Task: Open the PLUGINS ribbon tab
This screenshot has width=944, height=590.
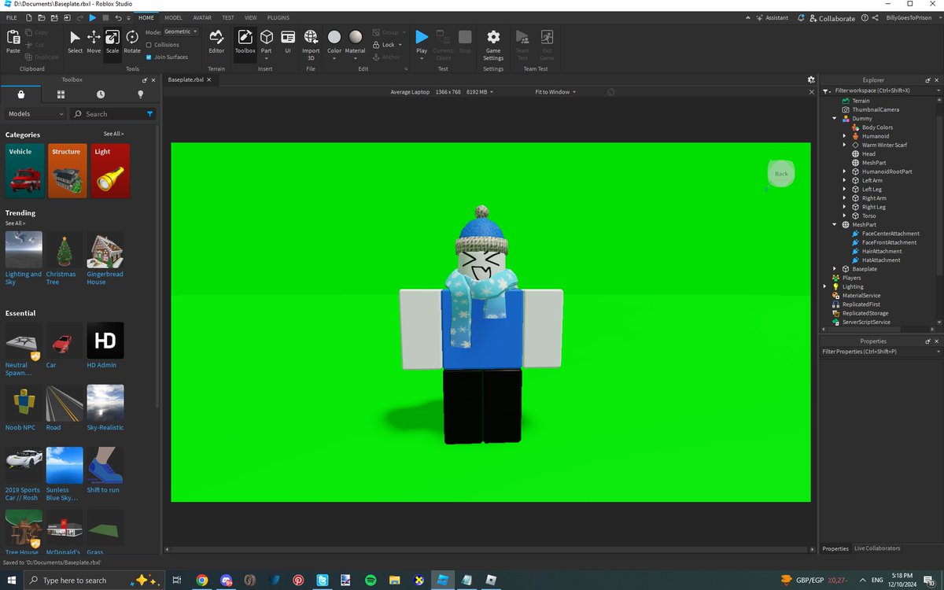Action: point(278,17)
